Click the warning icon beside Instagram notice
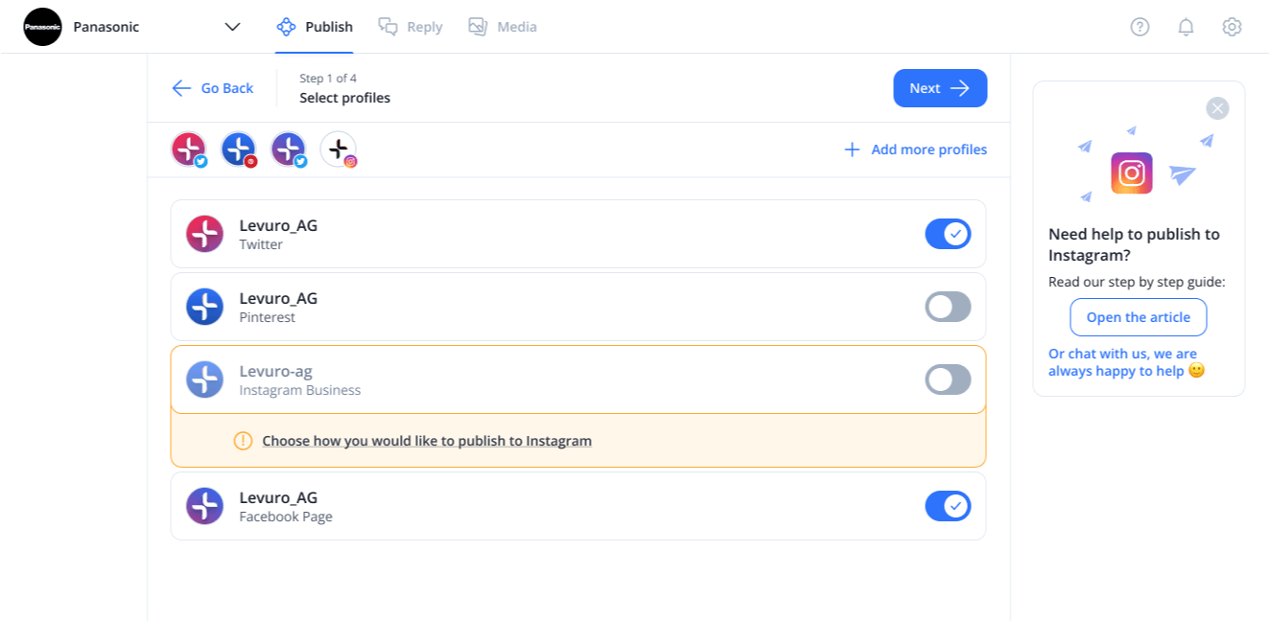1270x621 pixels. [243, 441]
